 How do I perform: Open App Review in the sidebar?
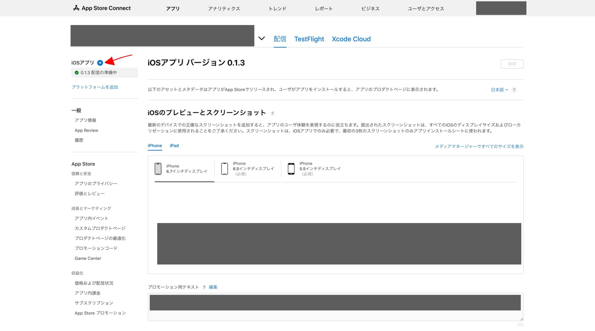86,130
